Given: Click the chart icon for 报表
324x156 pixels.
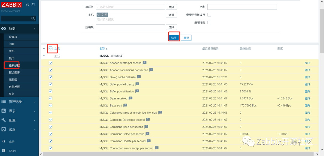Looking at the screenshot, I should [4, 111].
